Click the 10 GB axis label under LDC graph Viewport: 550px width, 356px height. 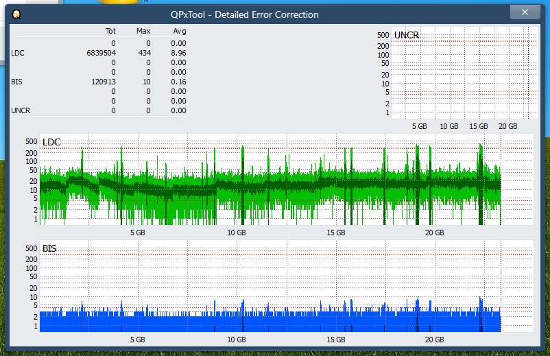click(237, 233)
